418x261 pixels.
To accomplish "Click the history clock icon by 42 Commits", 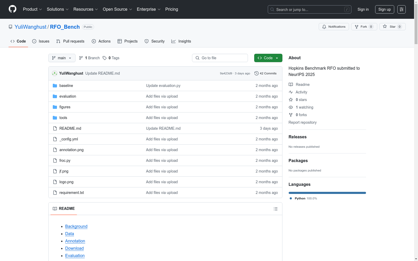I will 257,73.
